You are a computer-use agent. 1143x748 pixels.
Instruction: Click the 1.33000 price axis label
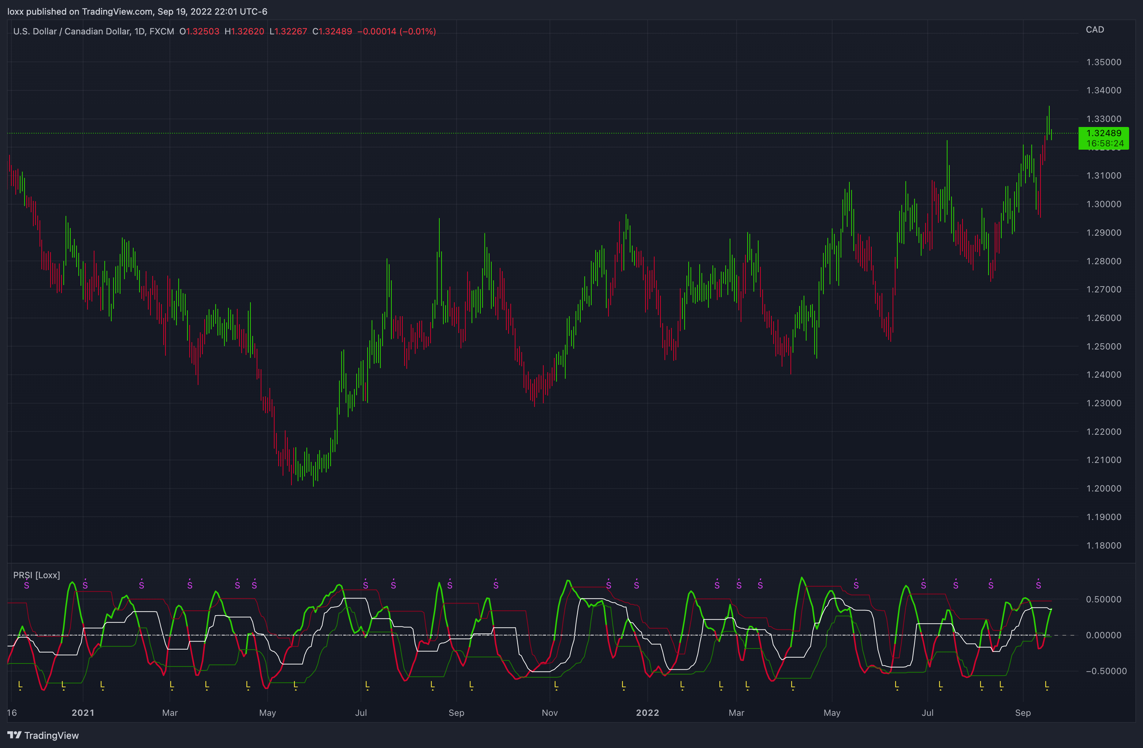click(1104, 119)
